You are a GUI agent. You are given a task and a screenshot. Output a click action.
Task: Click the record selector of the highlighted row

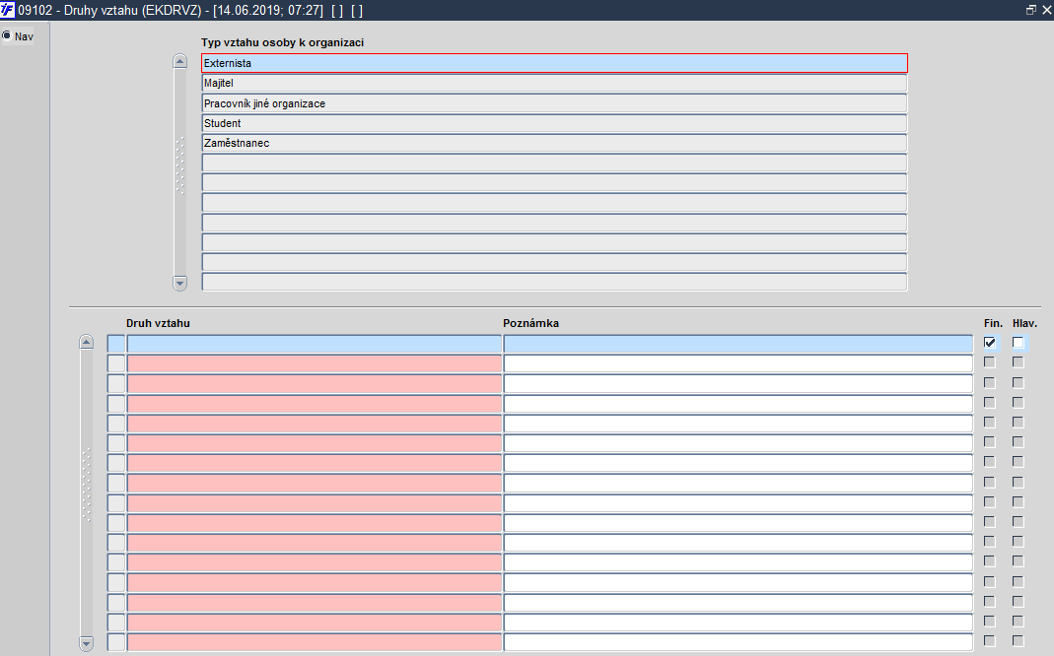(x=116, y=344)
